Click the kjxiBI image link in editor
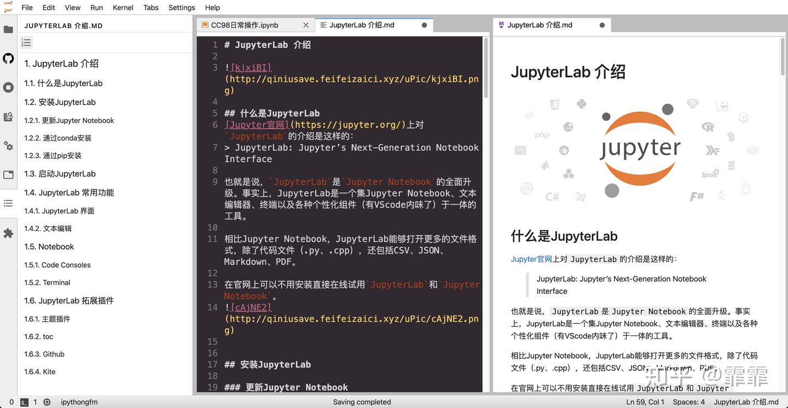This screenshot has width=788, height=408. pyautogui.click(x=251, y=67)
